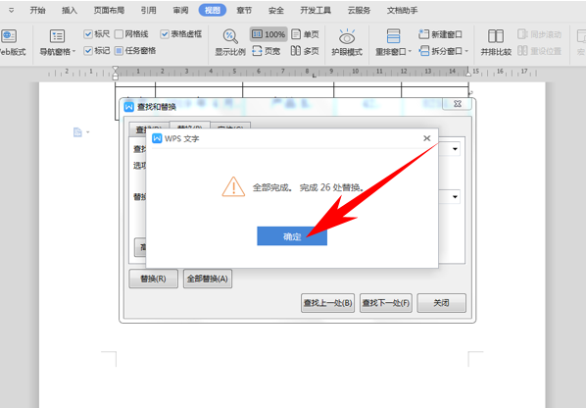Click the 显示比例 zoom ratio icon
The height and width of the screenshot is (408, 586).
click(x=230, y=36)
